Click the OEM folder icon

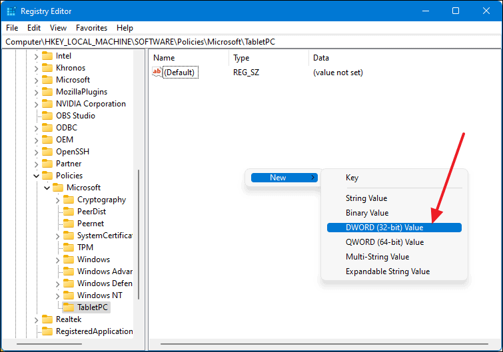[47, 140]
